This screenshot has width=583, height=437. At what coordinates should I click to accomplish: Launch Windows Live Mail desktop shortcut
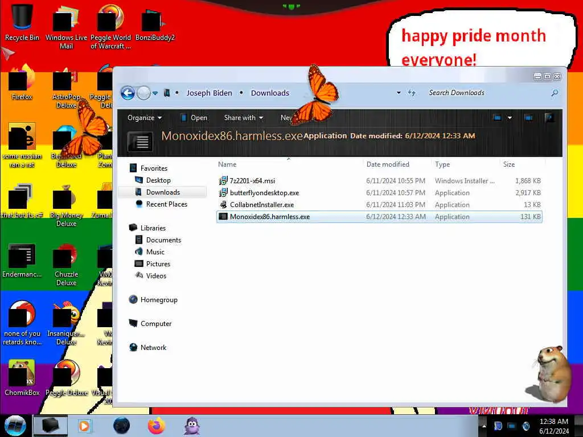[66, 27]
